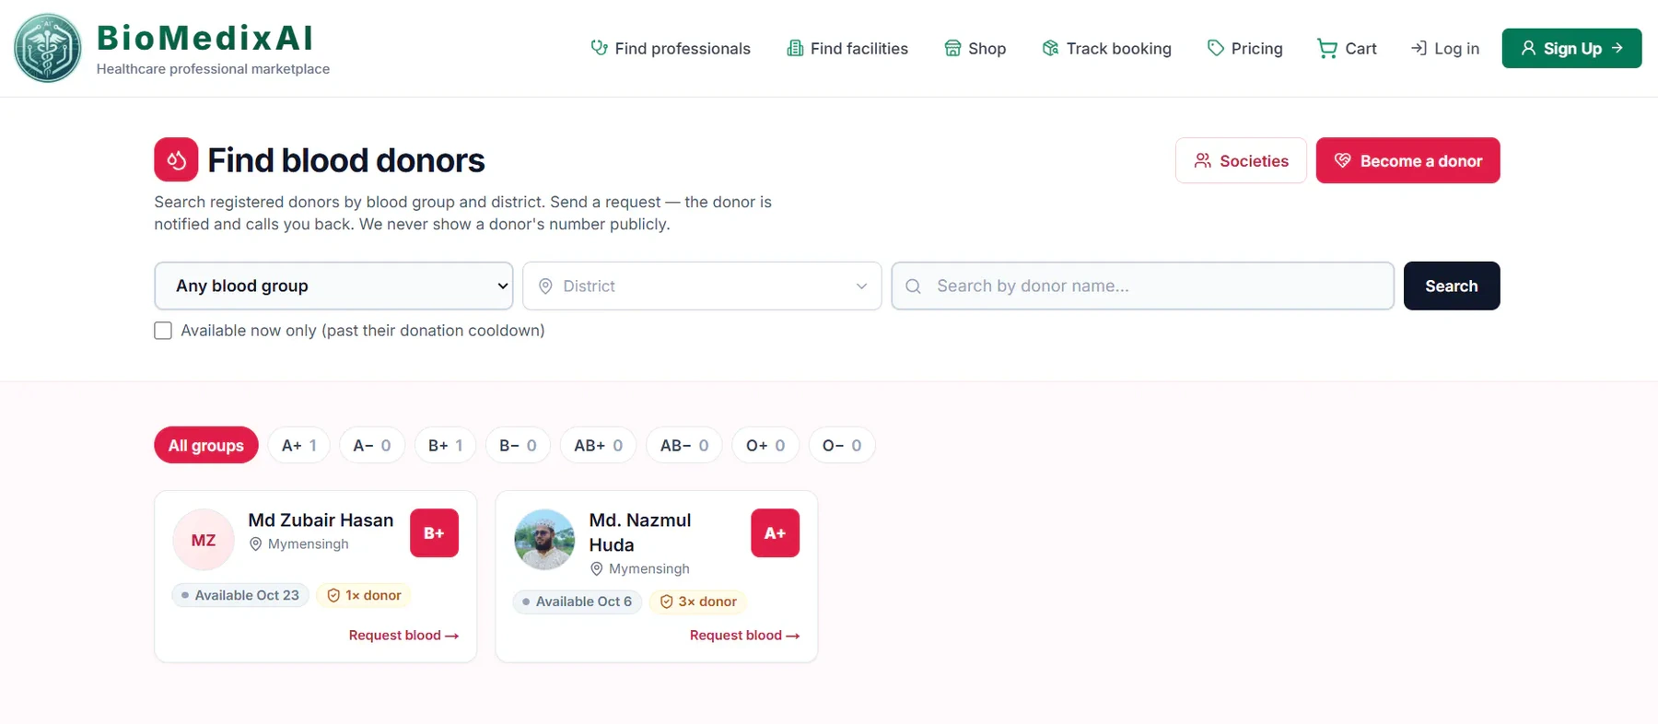Filter by A+ blood group chip
Screen dimensions: 1658x724
coord(299,445)
